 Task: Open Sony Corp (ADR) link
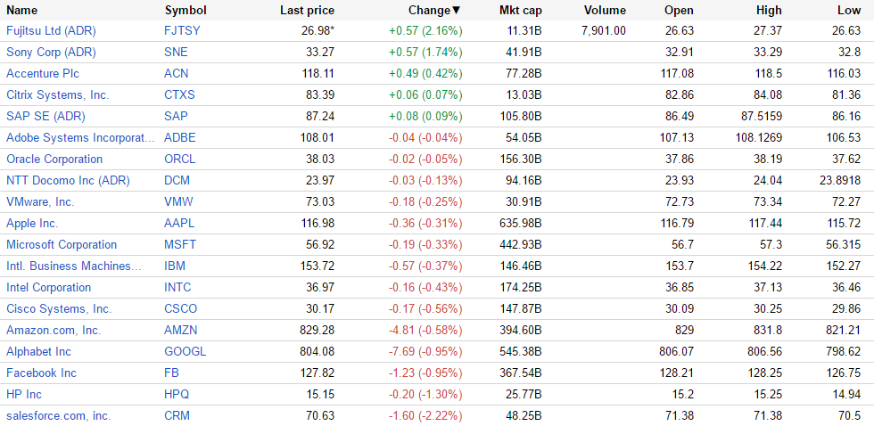coord(51,53)
